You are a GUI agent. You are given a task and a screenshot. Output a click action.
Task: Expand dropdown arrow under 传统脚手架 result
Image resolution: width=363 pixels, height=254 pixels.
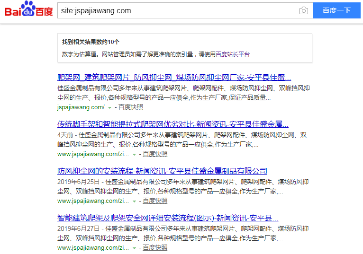[134, 155]
